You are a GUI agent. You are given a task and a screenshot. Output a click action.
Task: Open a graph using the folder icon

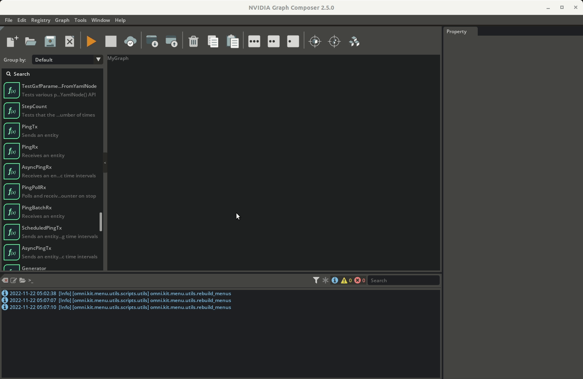point(31,41)
